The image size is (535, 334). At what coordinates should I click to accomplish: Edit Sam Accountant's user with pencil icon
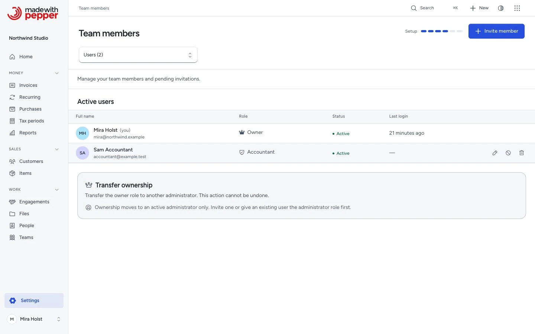click(495, 153)
